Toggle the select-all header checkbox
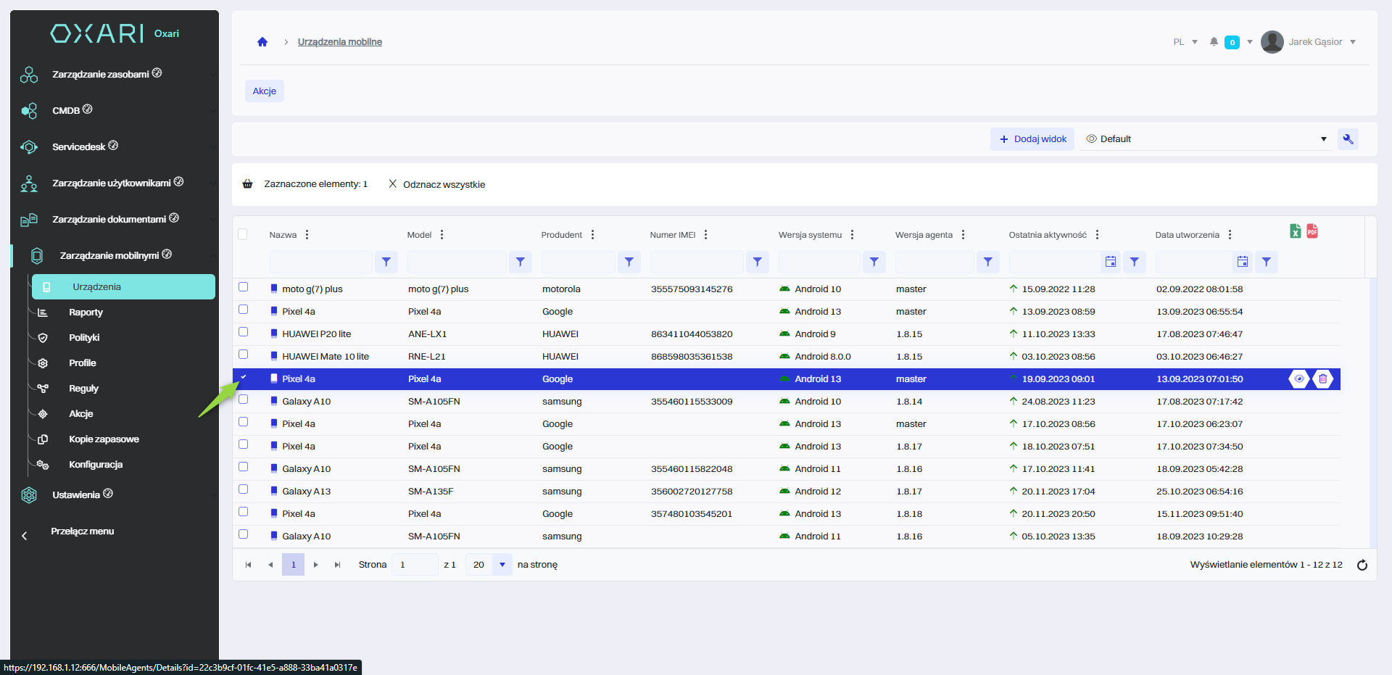The width and height of the screenshot is (1392, 675). (243, 234)
